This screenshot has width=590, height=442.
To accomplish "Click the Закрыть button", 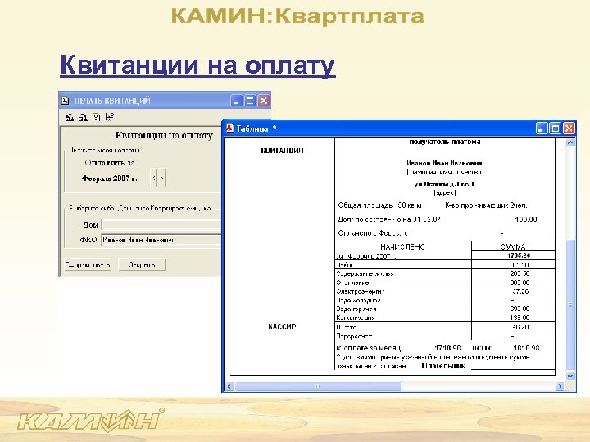I will tap(142, 264).
